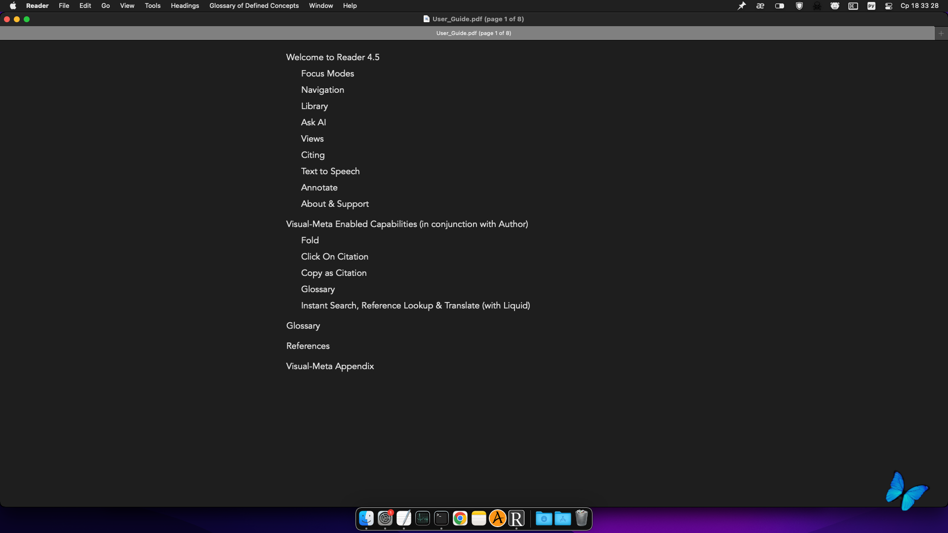This screenshot has width=948, height=533.
Task: Click the pin icon in the menu bar
Action: click(x=742, y=6)
